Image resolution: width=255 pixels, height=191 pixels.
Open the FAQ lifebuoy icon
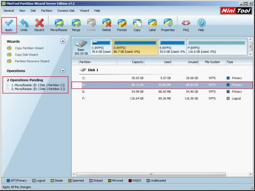coord(186,23)
